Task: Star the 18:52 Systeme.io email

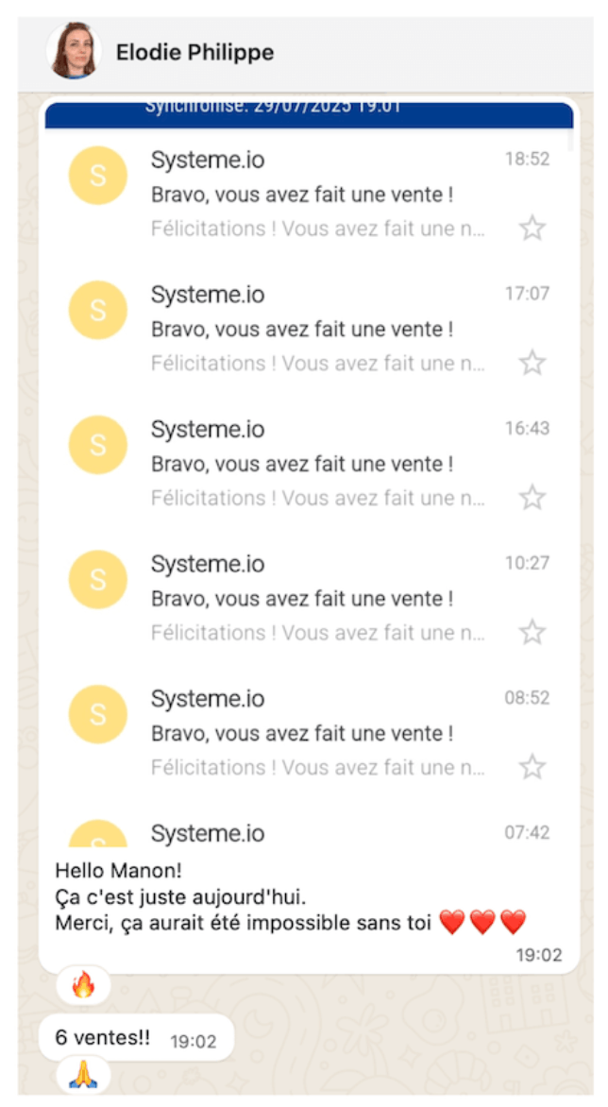Action: coord(532,228)
